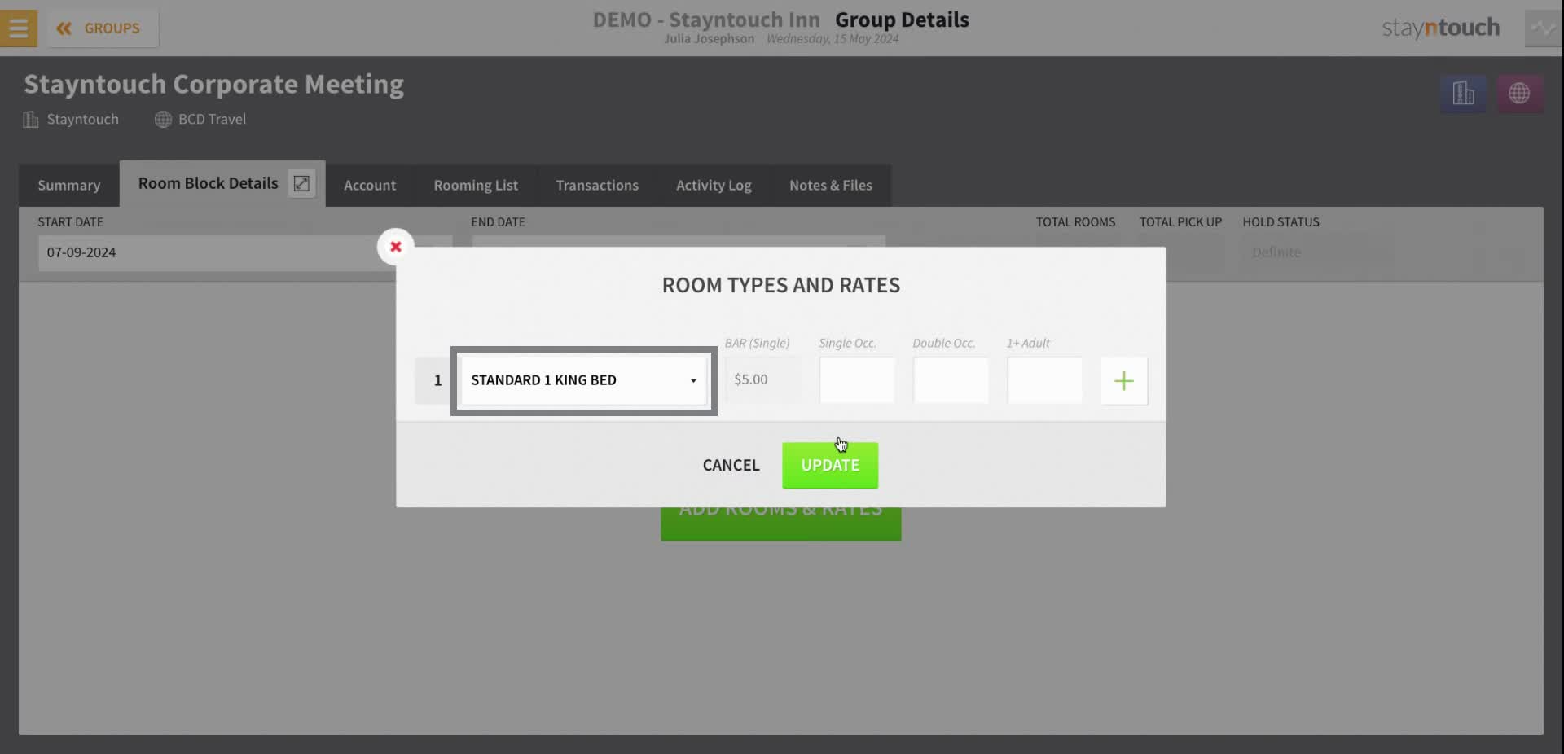Viewport: 1564px width, 754px height.
Task: Expand Room Block Details with pop-out icon
Action: point(301,184)
